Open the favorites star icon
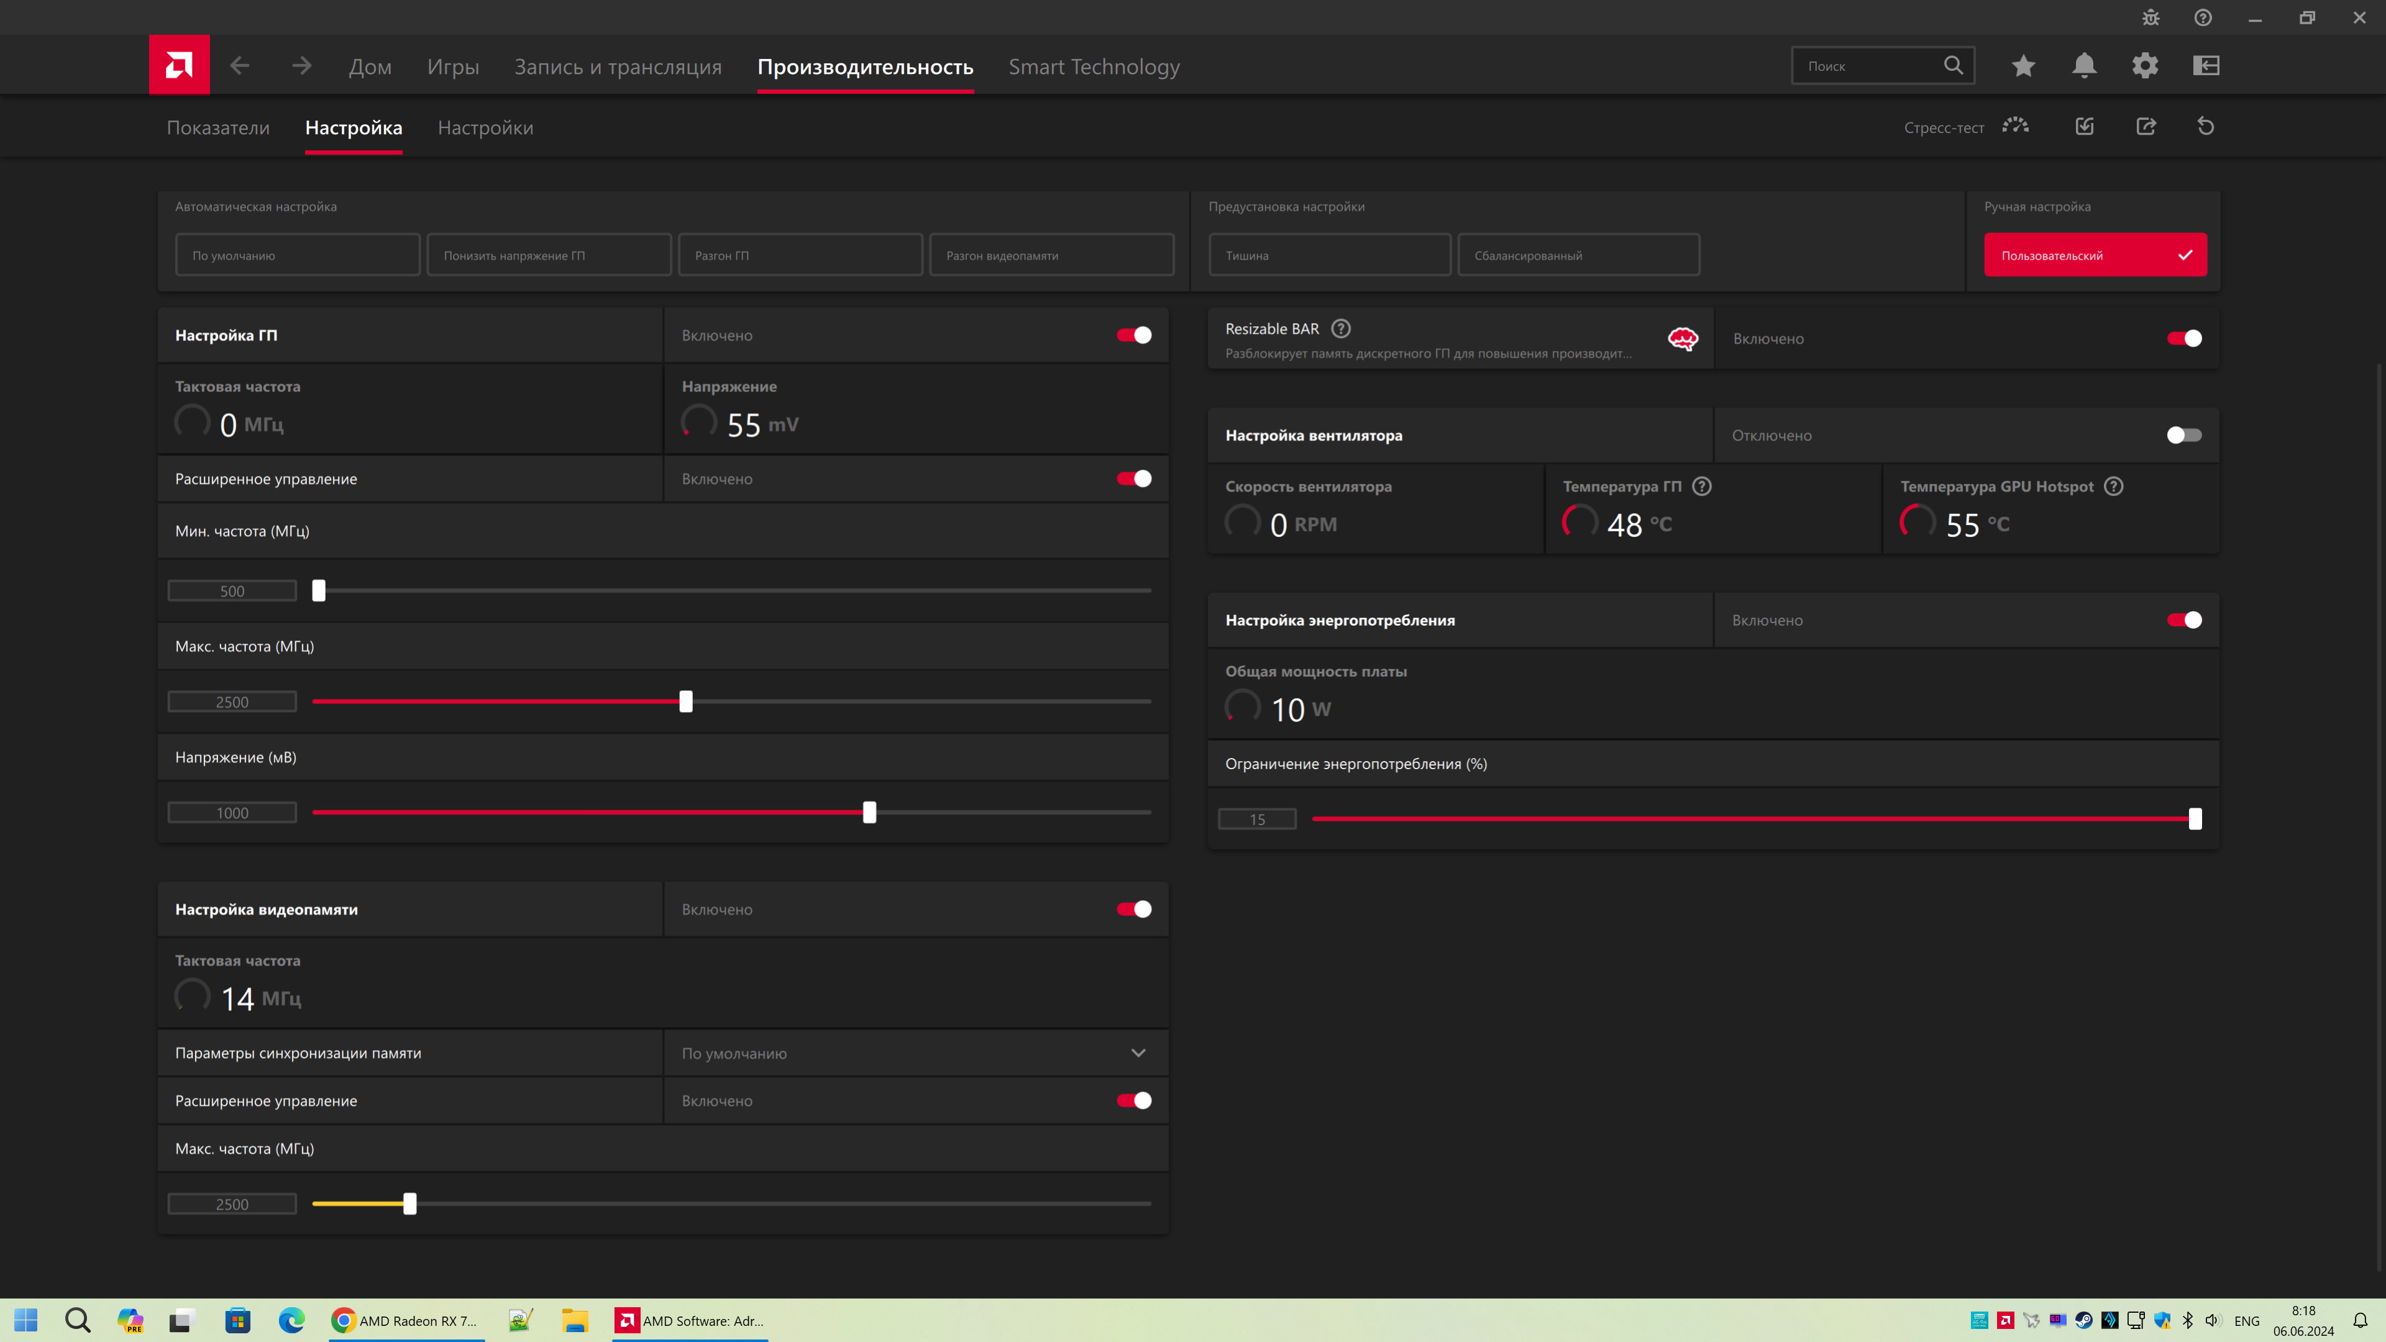Screen dimensions: 2386x1342 pyautogui.click(x=2023, y=66)
